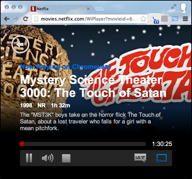The width and height of the screenshot is (192, 179).
Task: Click the movies.netflix.com address bar
Action: tap(90, 19)
